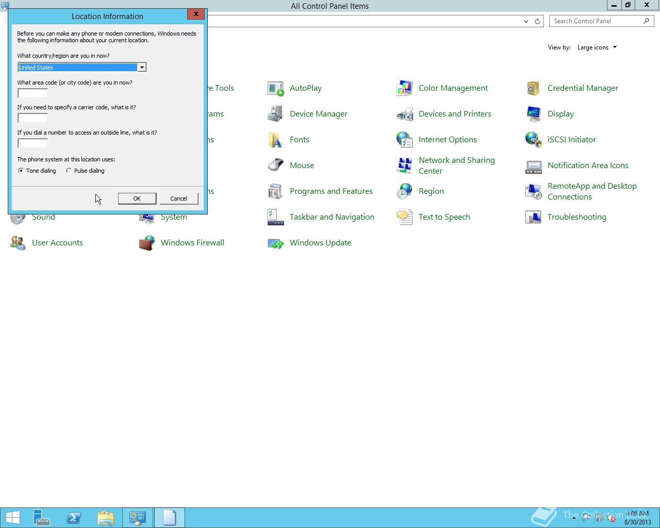Open the Color Management link
Screen dimensions: 660x528
453,88
